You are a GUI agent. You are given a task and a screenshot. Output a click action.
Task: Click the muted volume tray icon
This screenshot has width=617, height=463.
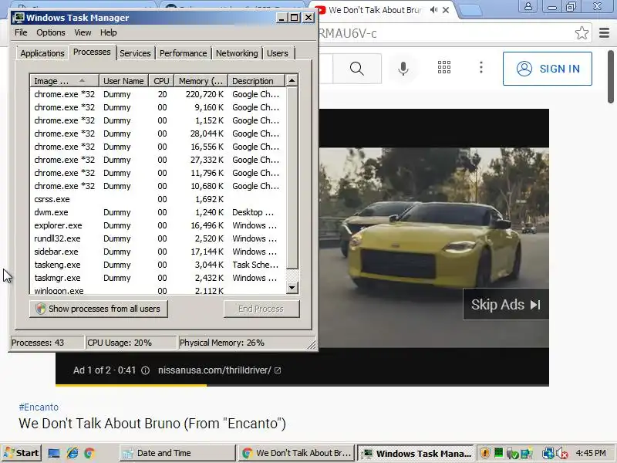coord(562,453)
